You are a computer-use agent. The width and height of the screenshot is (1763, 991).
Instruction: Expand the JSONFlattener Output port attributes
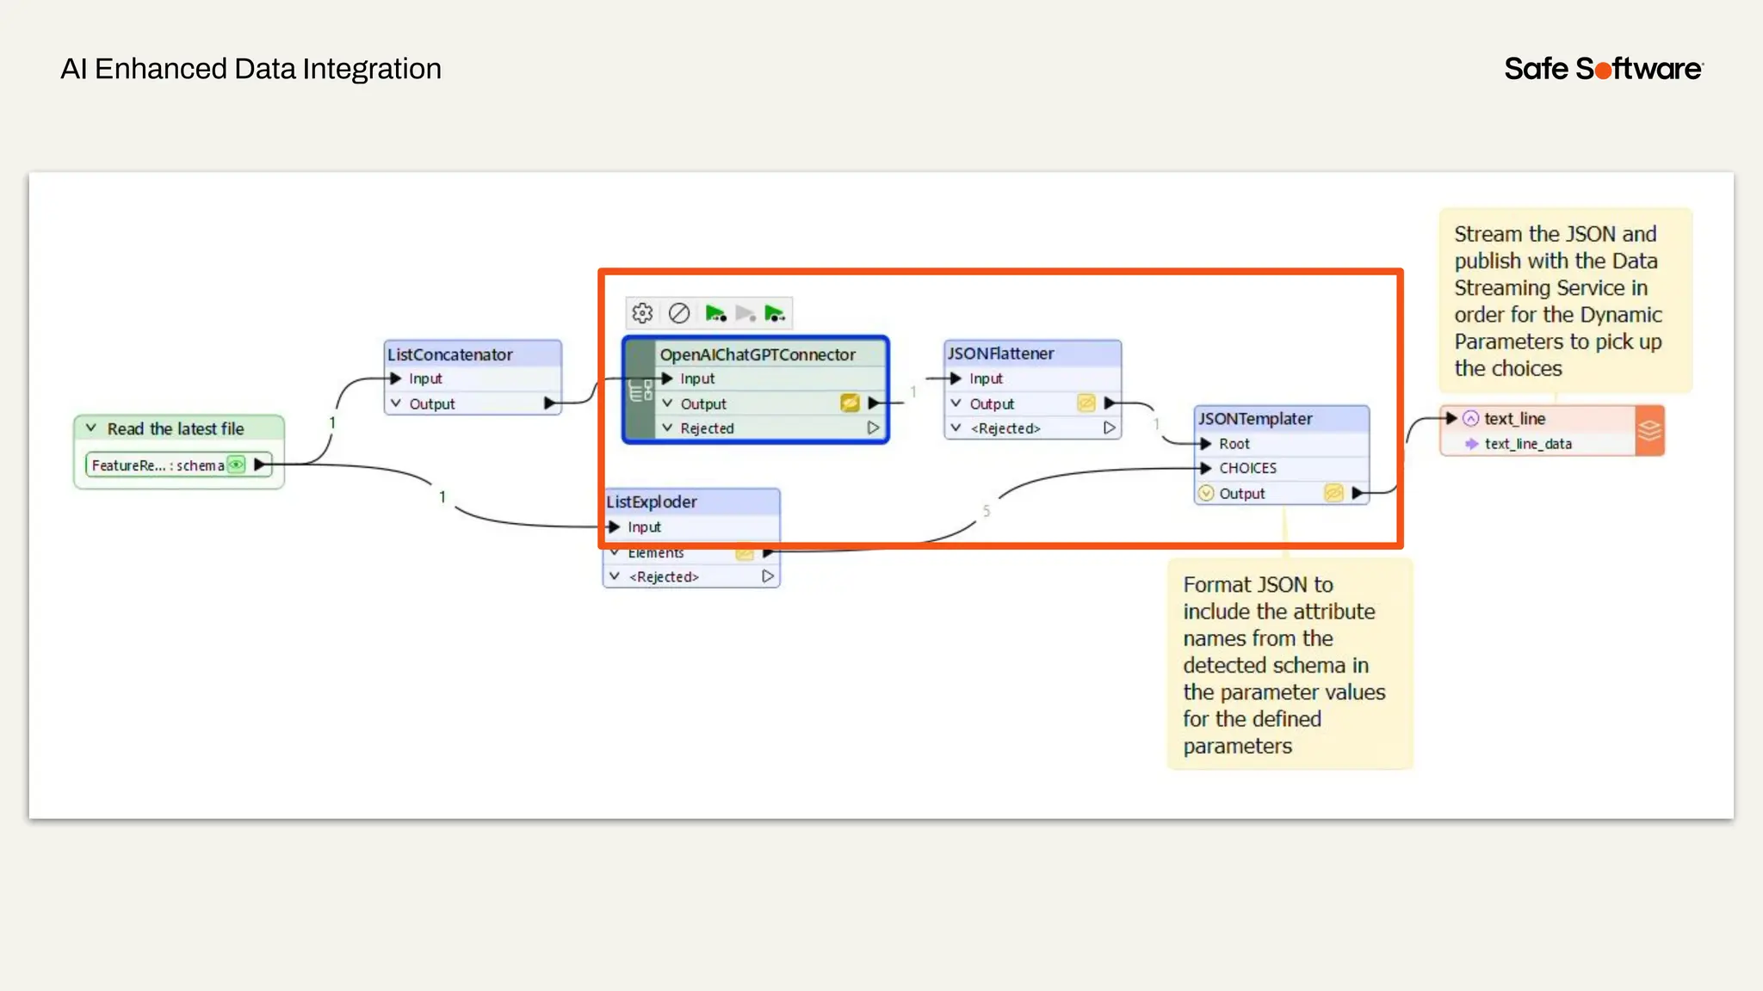(956, 403)
